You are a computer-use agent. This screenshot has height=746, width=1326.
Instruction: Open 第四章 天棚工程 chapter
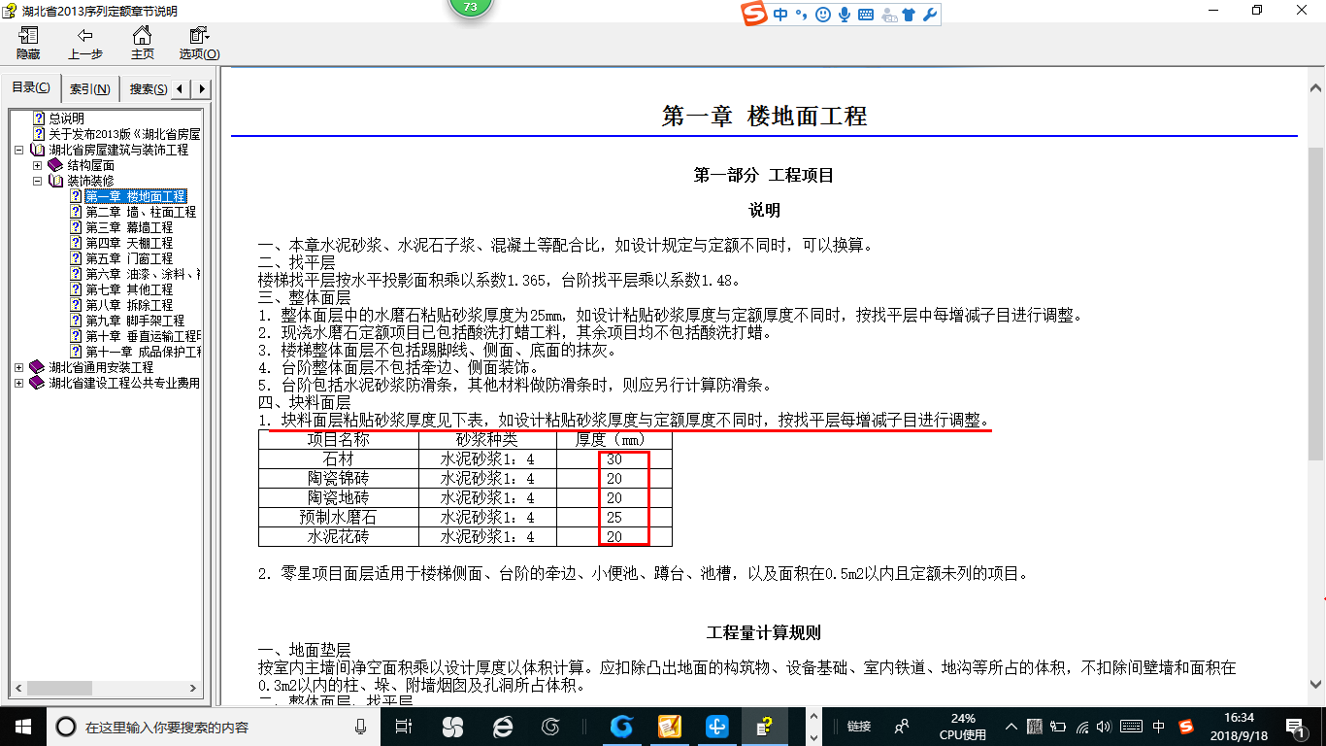tap(129, 243)
